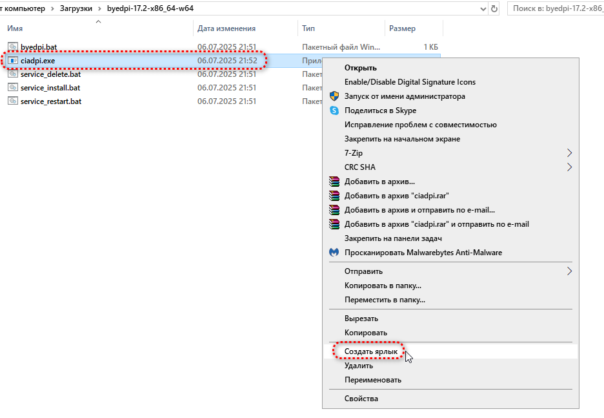This screenshot has width=604, height=418.
Task: Click the WinRAR icon beside Добавить в архив...
Action: [334, 182]
